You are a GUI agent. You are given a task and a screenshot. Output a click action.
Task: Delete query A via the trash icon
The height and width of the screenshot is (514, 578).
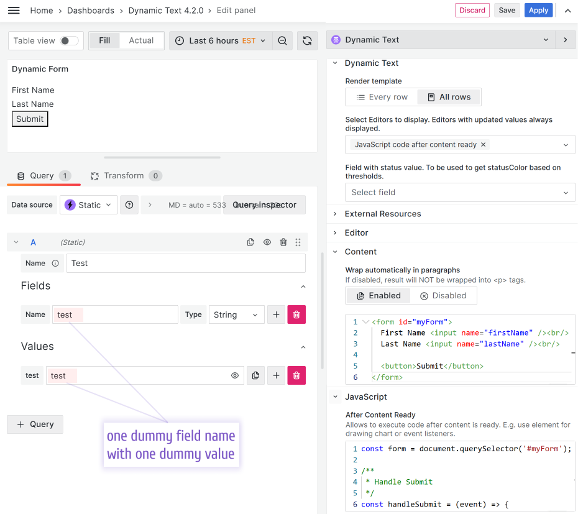point(283,242)
